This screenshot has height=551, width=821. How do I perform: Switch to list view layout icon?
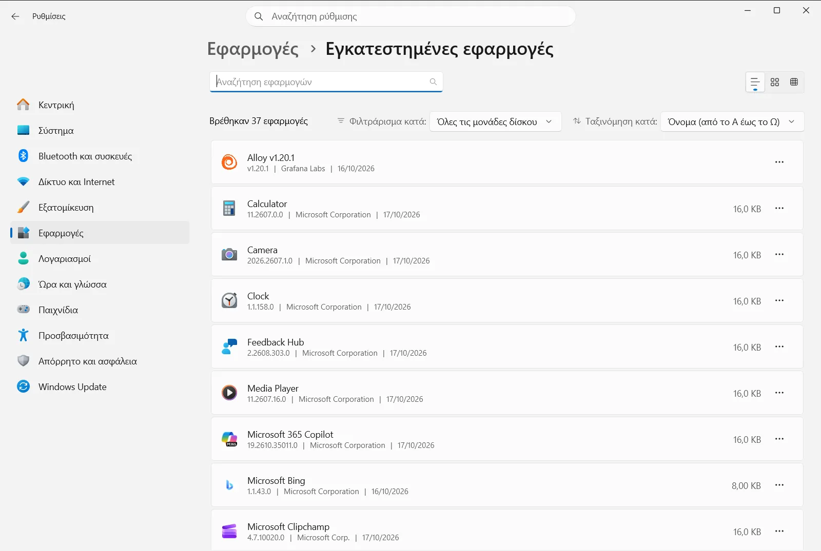(755, 82)
